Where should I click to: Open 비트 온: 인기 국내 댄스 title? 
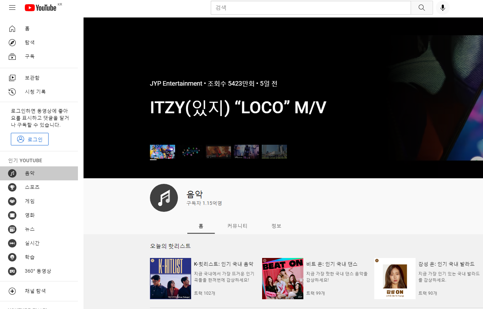click(332, 264)
